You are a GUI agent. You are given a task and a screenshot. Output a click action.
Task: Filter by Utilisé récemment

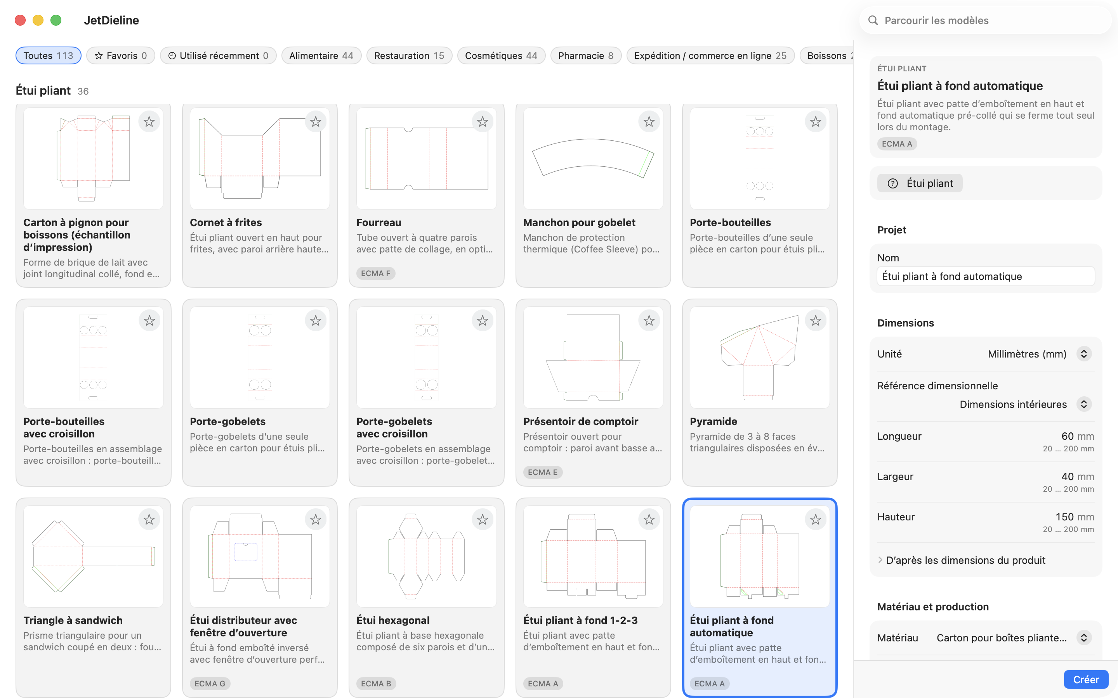[218, 55]
